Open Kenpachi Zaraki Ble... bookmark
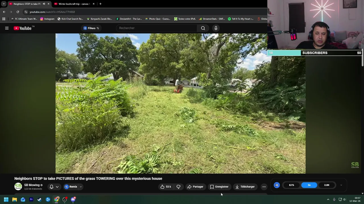The image size is (364, 204). (99, 19)
